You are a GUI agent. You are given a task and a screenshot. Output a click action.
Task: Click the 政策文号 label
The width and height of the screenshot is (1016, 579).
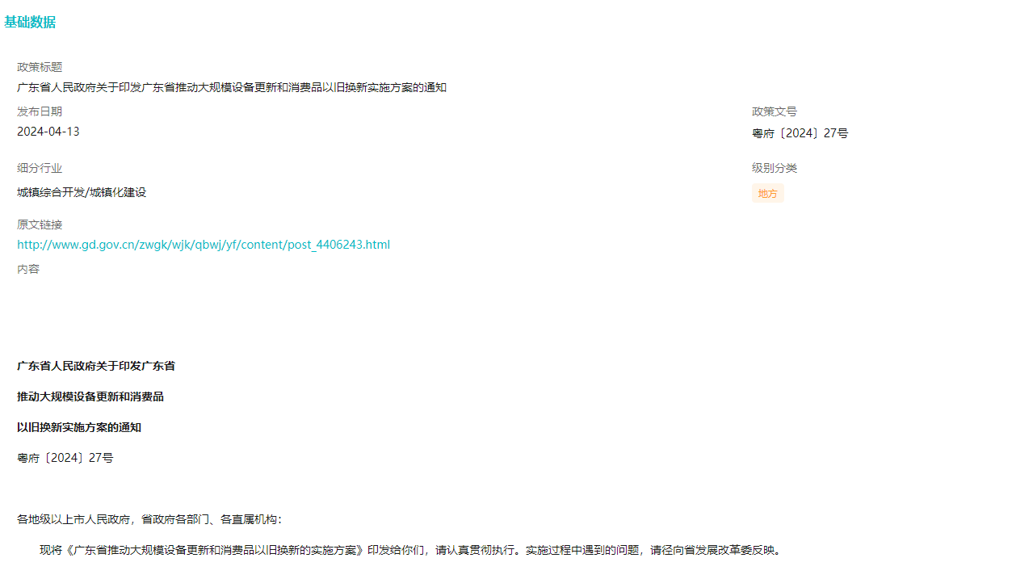pyautogui.click(x=775, y=111)
